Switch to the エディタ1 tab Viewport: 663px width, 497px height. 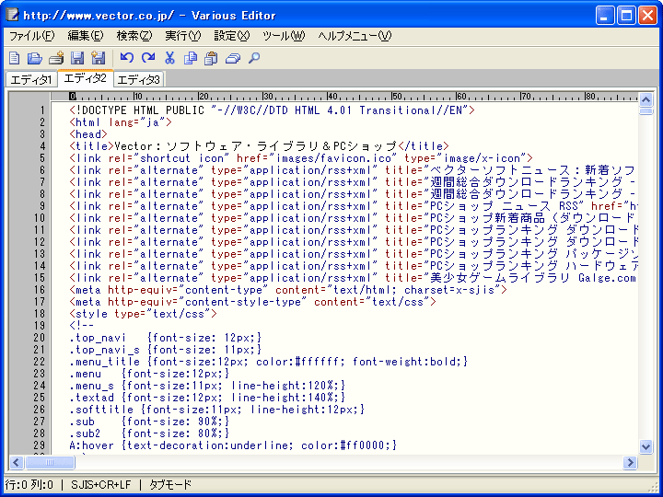tap(31, 79)
